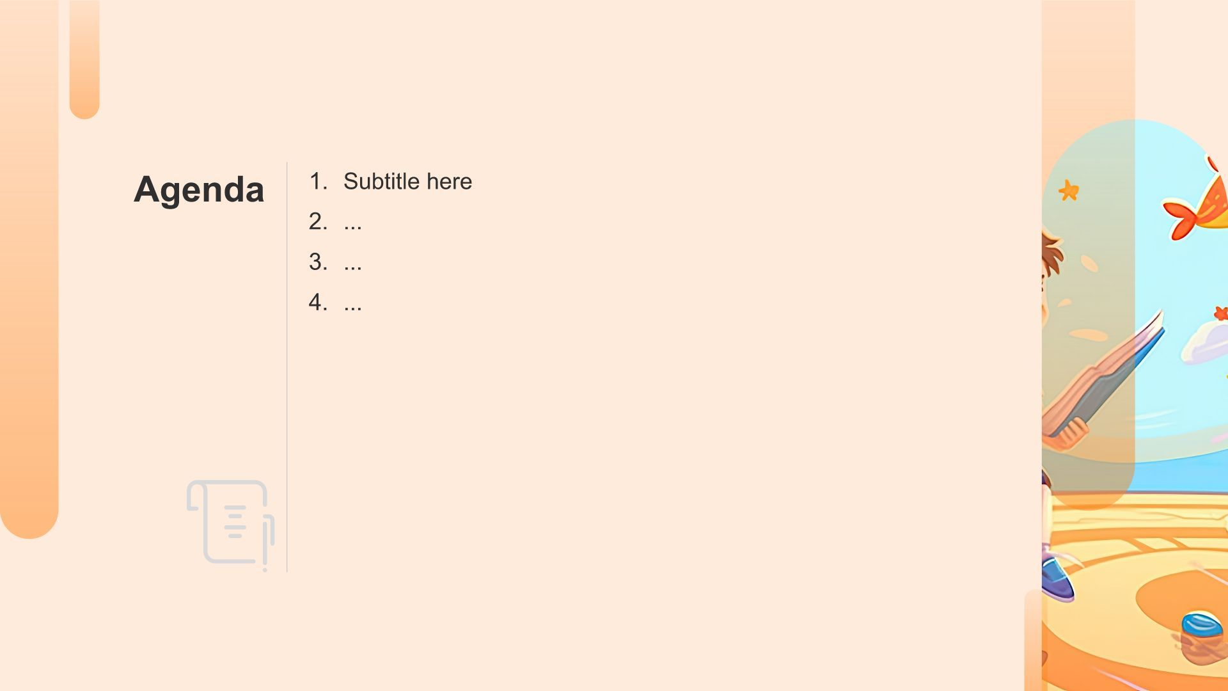Click the blue shoe in the illustration

click(x=1057, y=579)
